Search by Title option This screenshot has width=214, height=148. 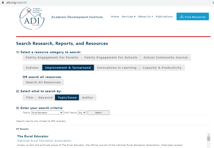point(29,98)
